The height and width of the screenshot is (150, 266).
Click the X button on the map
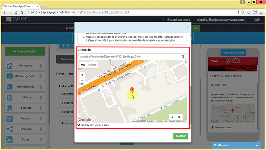179,117
